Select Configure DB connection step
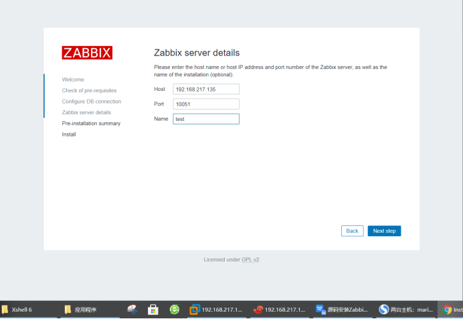463x319 pixels. coord(92,101)
